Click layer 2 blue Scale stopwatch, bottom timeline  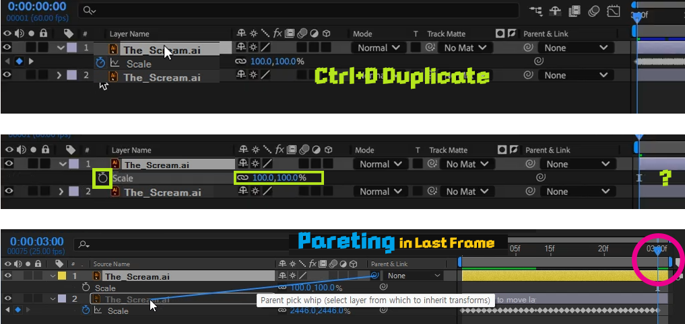click(86, 310)
